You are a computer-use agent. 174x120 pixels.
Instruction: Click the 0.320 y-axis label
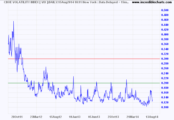165,54
